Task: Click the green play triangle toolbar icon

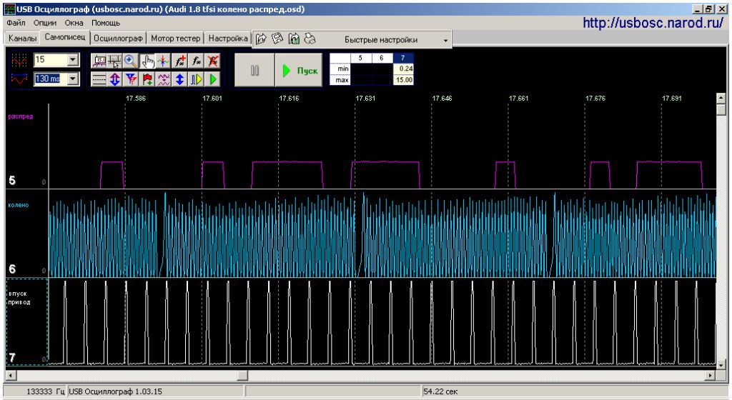Action: pyautogui.click(x=212, y=79)
